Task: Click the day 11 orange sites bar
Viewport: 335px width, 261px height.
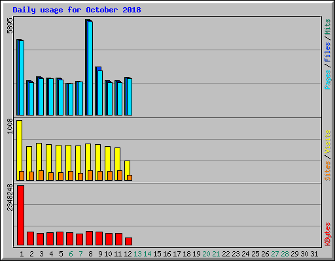Action: point(120,176)
